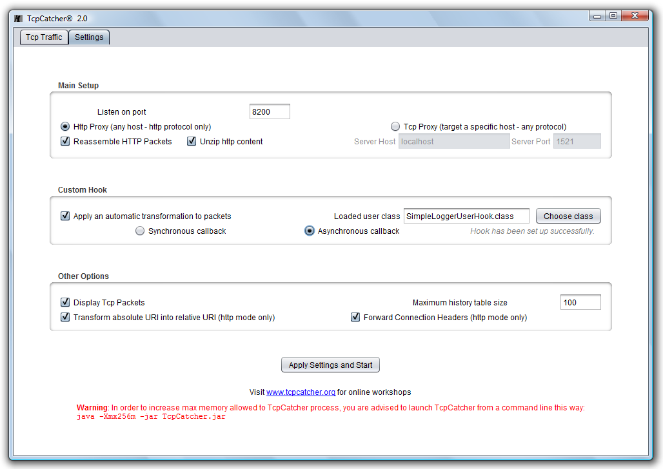
Task: Toggle Forward Connection Headers checkbox
Action: (355, 317)
